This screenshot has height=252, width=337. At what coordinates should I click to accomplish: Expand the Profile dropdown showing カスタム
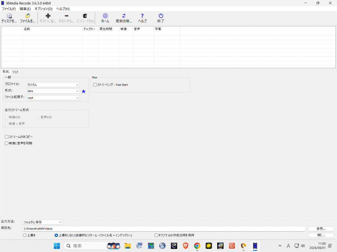tap(53, 85)
